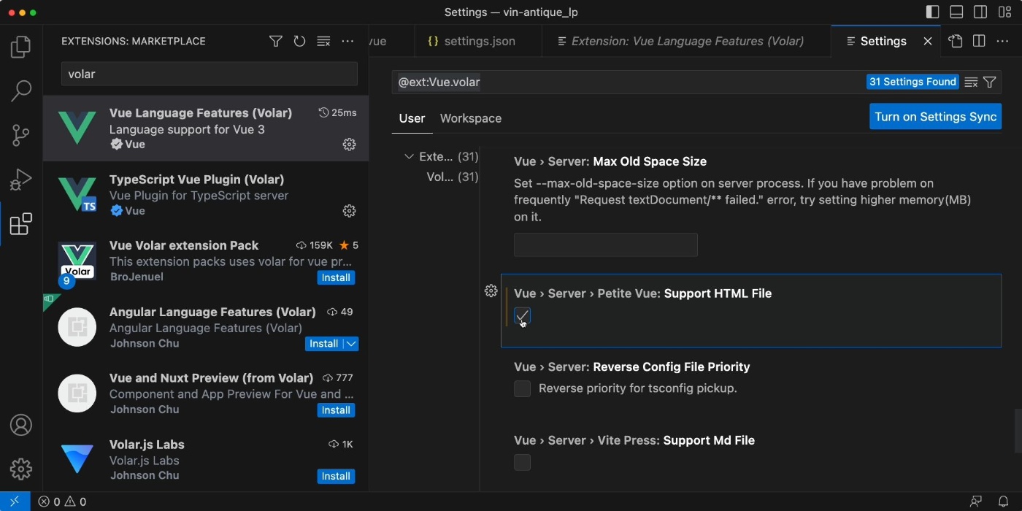Install Vue Volar extension Pack
Screen dimensions: 1022x511
[336, 277]
